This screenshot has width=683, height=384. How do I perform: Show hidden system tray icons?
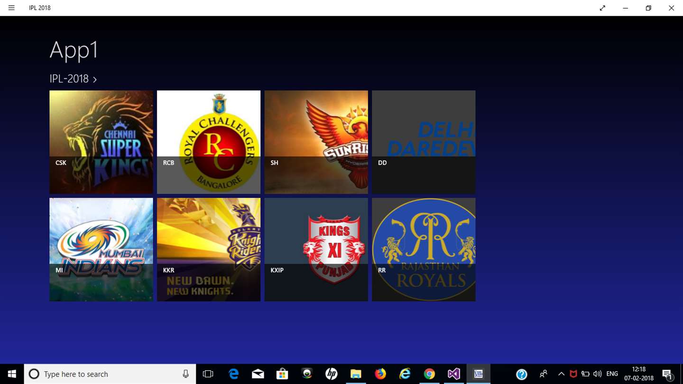pyautogui.click(x=561, y=374)
